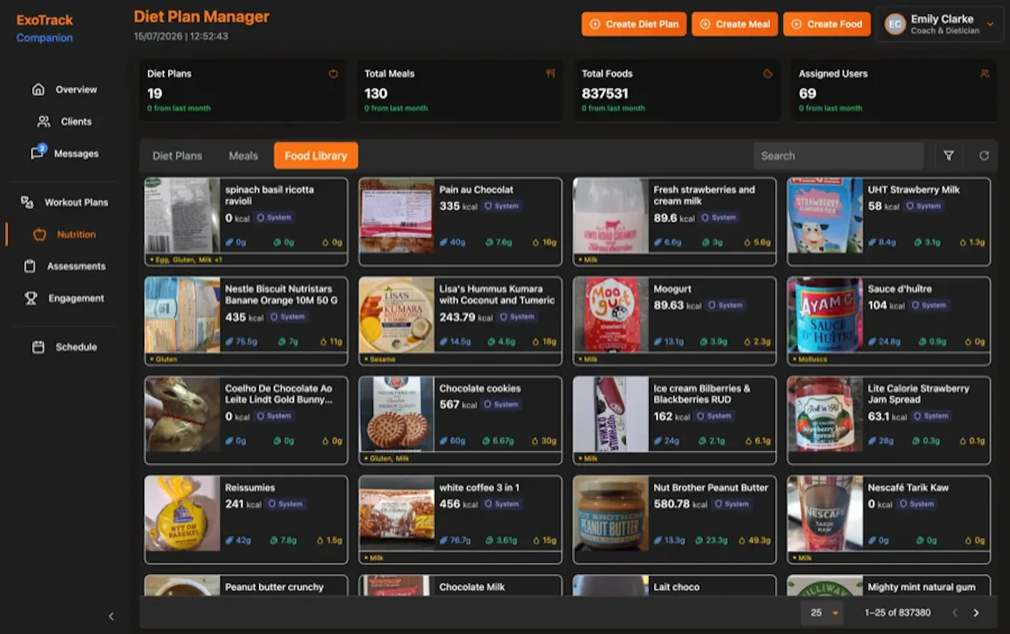This screenshot has height=634, width=1010.
Task: Open the UHT Strawberry Milk thumbnail
Action: 825,215
